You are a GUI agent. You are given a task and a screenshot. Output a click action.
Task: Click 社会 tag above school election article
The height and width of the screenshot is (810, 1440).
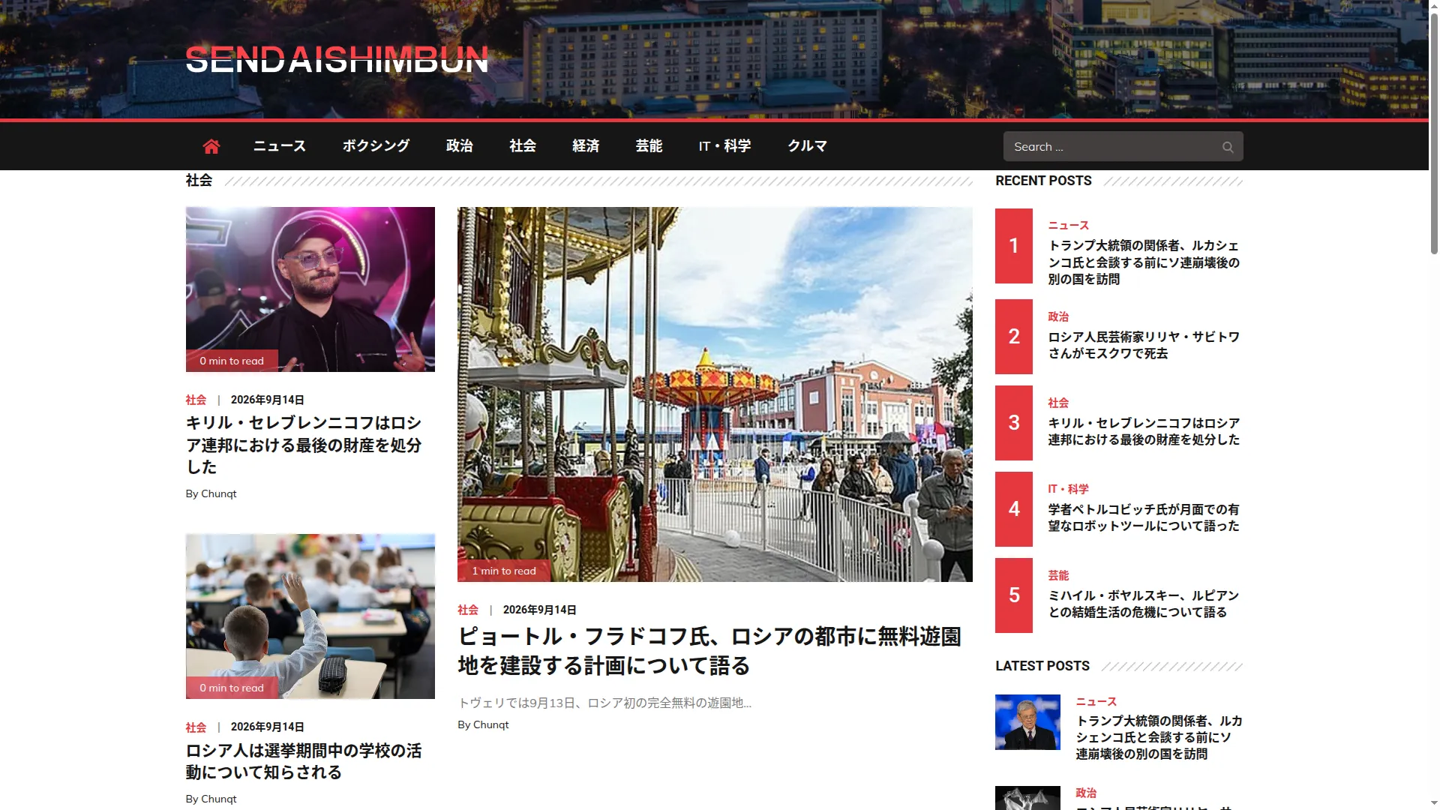196,727
